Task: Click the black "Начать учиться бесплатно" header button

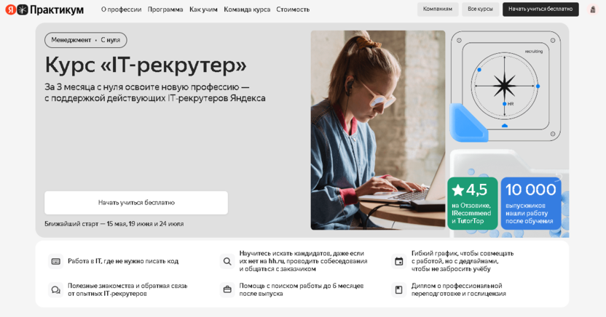Action: (540, 9)
